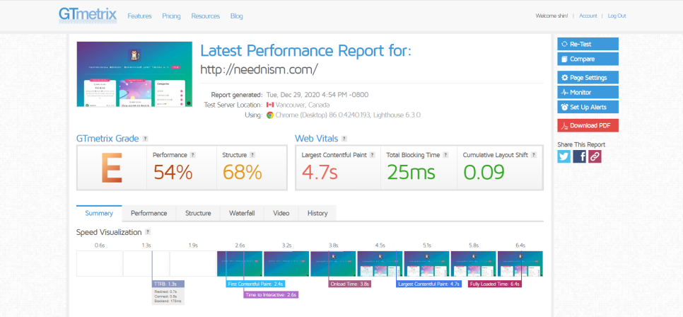683x317 pixels.
Task: Open the History tab
Action: point(317,213)
